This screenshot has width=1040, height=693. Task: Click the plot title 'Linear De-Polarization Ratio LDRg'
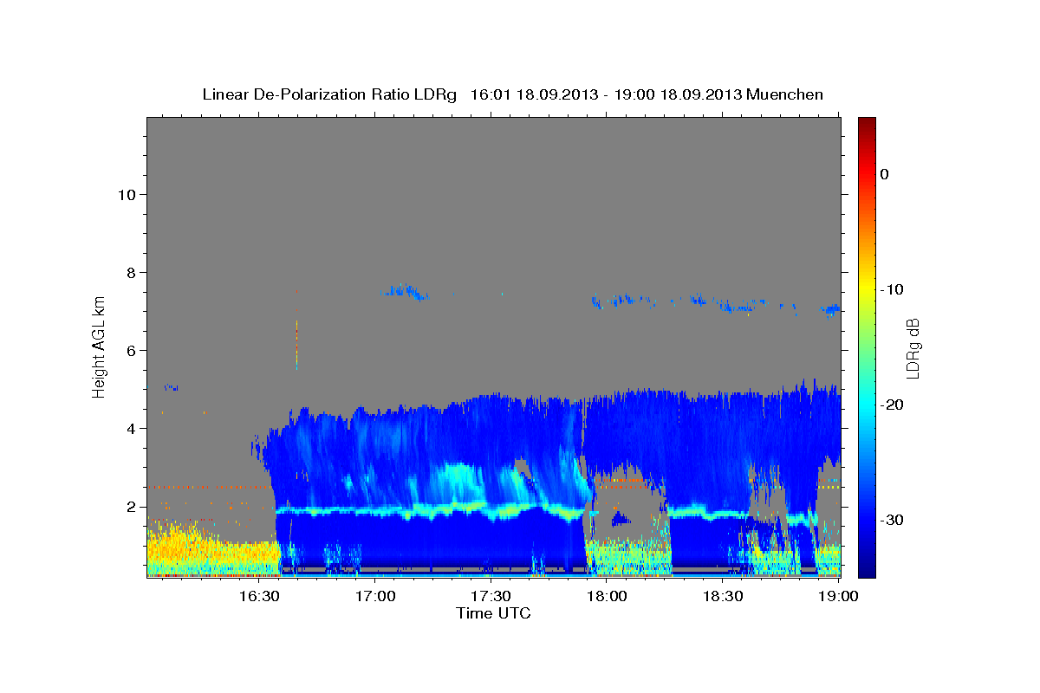point(329,94)
